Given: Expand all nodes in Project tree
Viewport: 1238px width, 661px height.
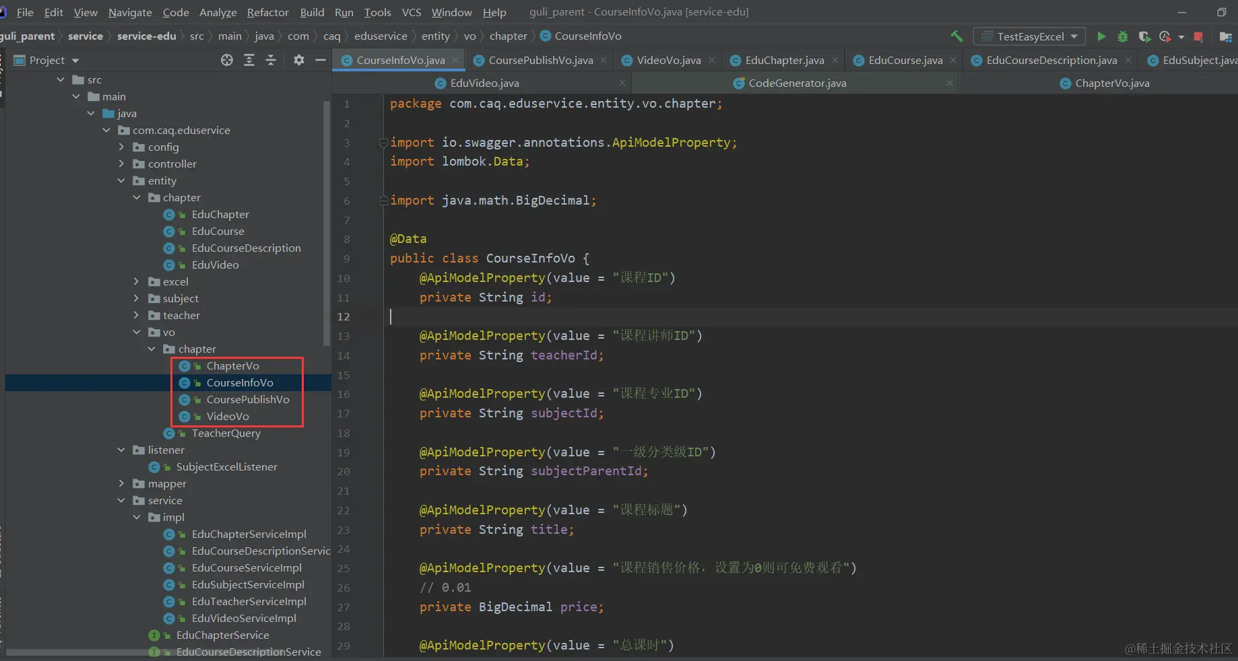Looking at the screenshot, I should click(249, 60).
